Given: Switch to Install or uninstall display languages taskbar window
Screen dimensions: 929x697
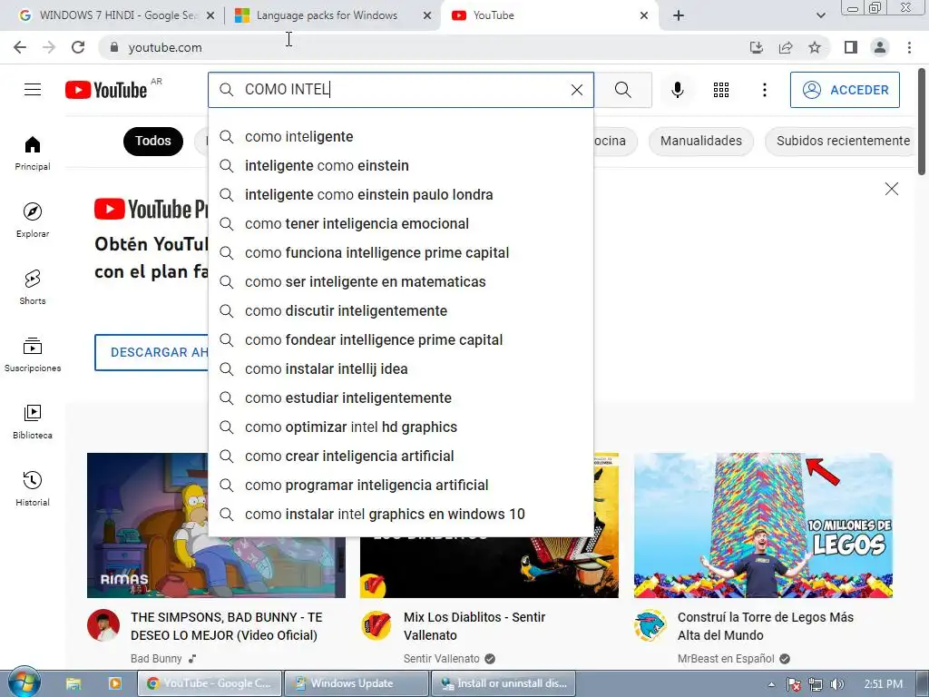Looking at the screenshot, I should [503, 683].
